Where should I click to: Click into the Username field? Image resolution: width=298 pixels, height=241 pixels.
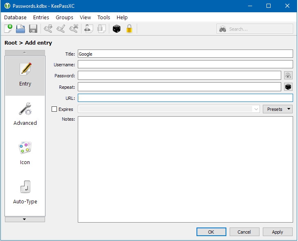tap(185, 65)
